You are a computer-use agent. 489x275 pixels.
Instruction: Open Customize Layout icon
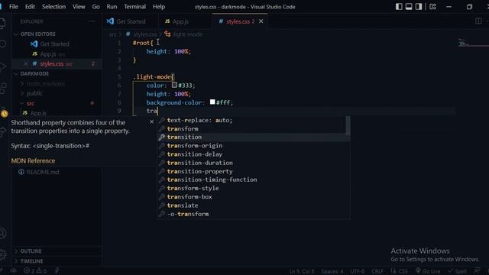(x=432, y=7)
